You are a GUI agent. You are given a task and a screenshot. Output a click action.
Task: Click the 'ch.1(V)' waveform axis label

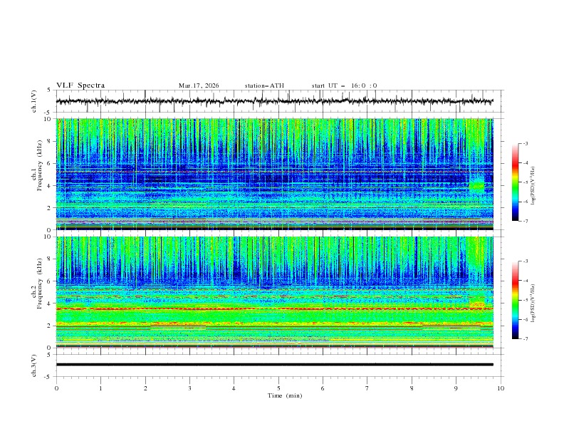pos(34,101)
